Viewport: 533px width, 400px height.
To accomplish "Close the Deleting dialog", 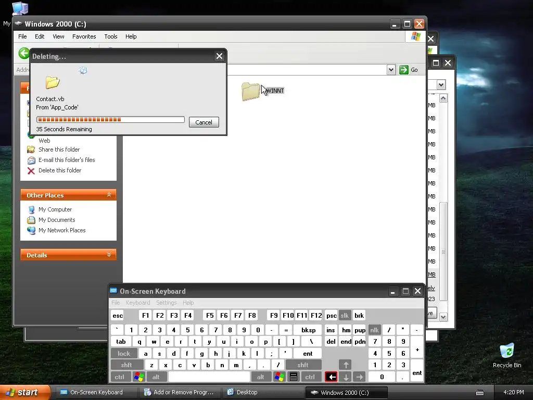I will [x=219, y=56].
